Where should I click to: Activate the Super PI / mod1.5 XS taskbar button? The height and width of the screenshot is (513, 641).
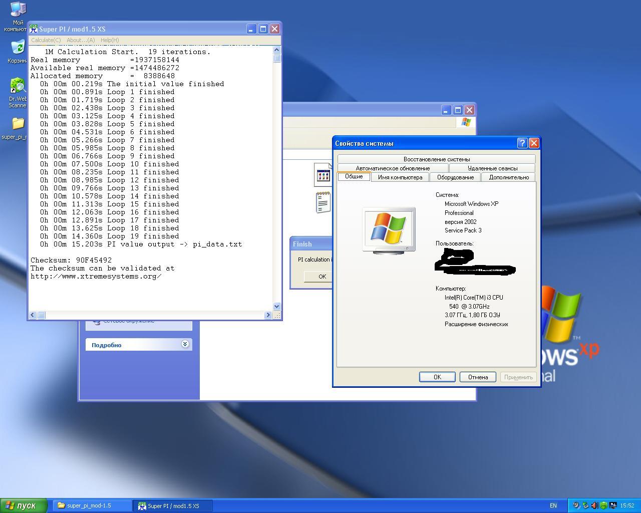click(x=173, y=505)
